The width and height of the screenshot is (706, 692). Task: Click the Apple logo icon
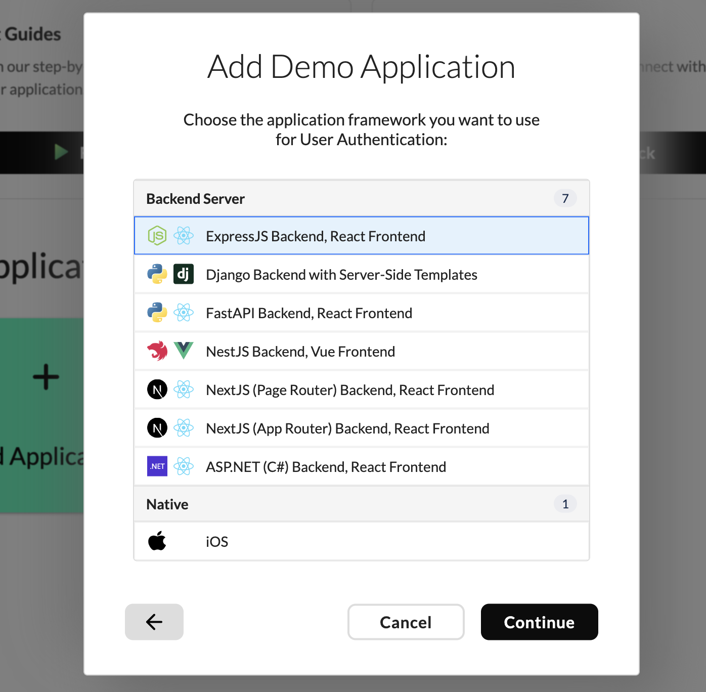point(157,541)
